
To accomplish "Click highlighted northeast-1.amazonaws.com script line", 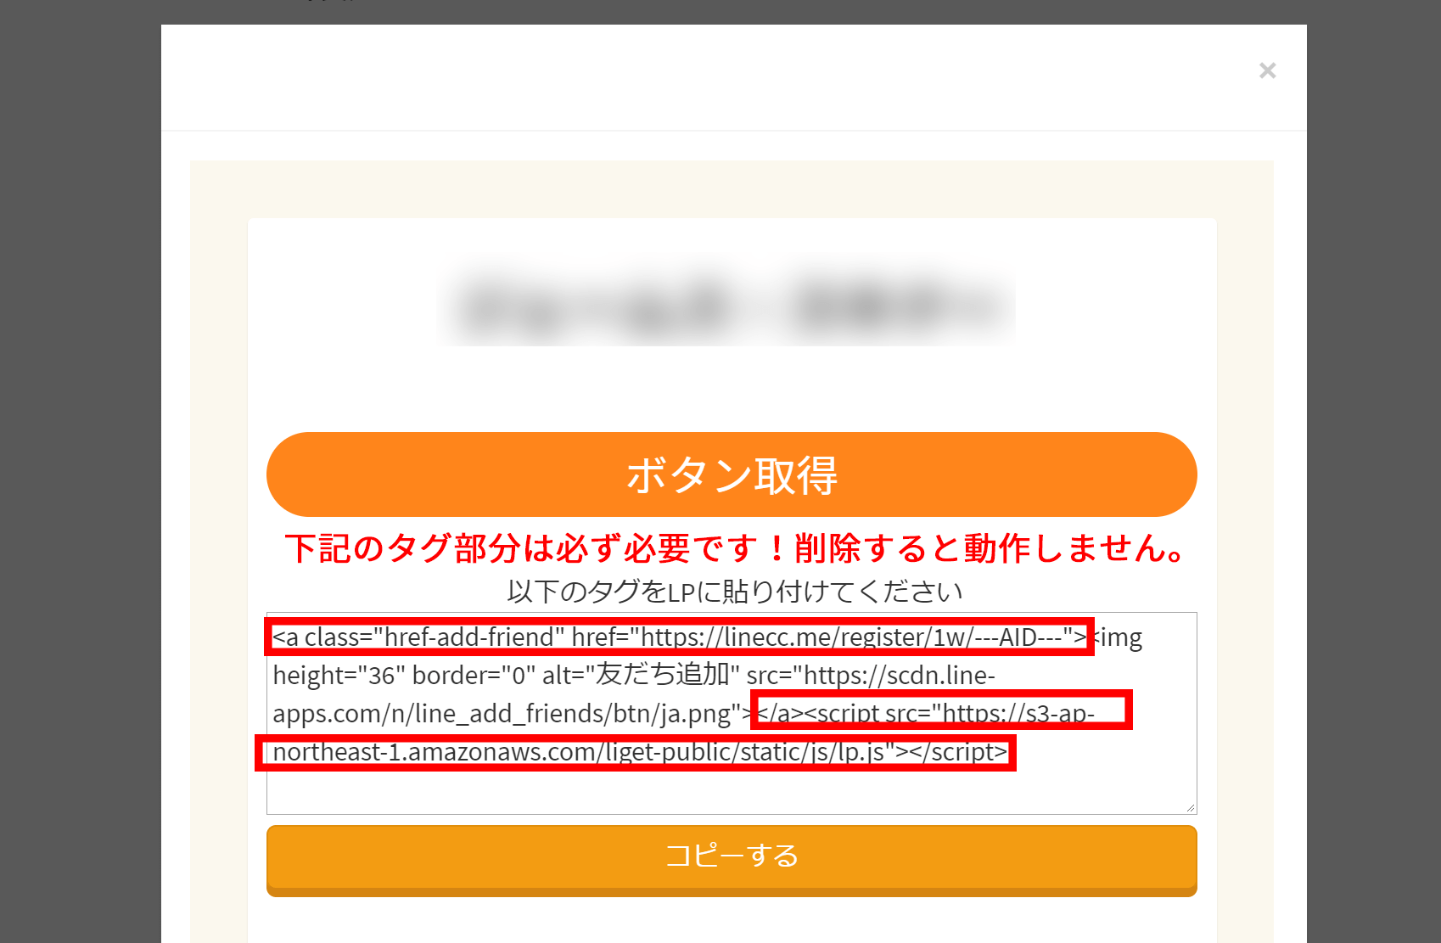I will (636, 753).
